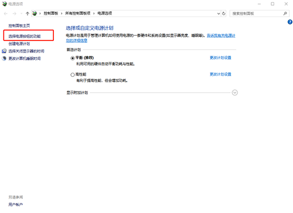The width and height of the screenshot is (293, 213).
Task: Click moon icon beside 更改计算机睡眠时间
Action: click(x=4, y=58)
